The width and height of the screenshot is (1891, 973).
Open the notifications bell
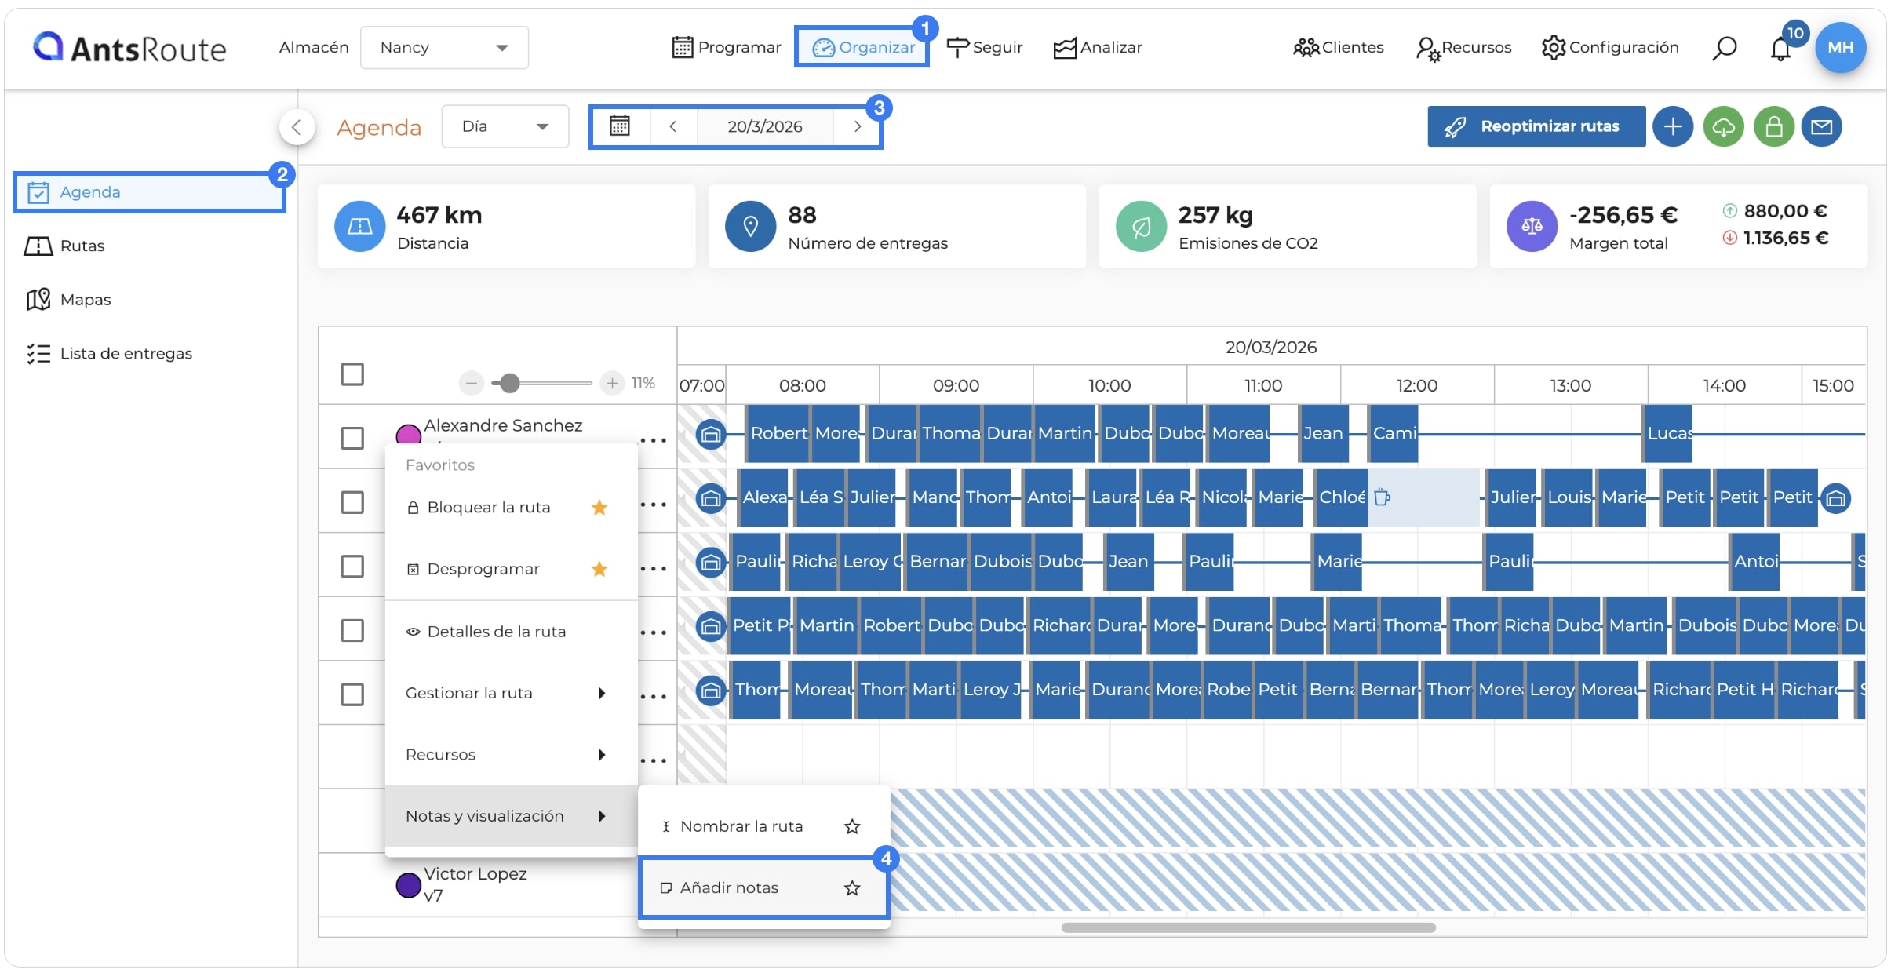pos(1780,49)
